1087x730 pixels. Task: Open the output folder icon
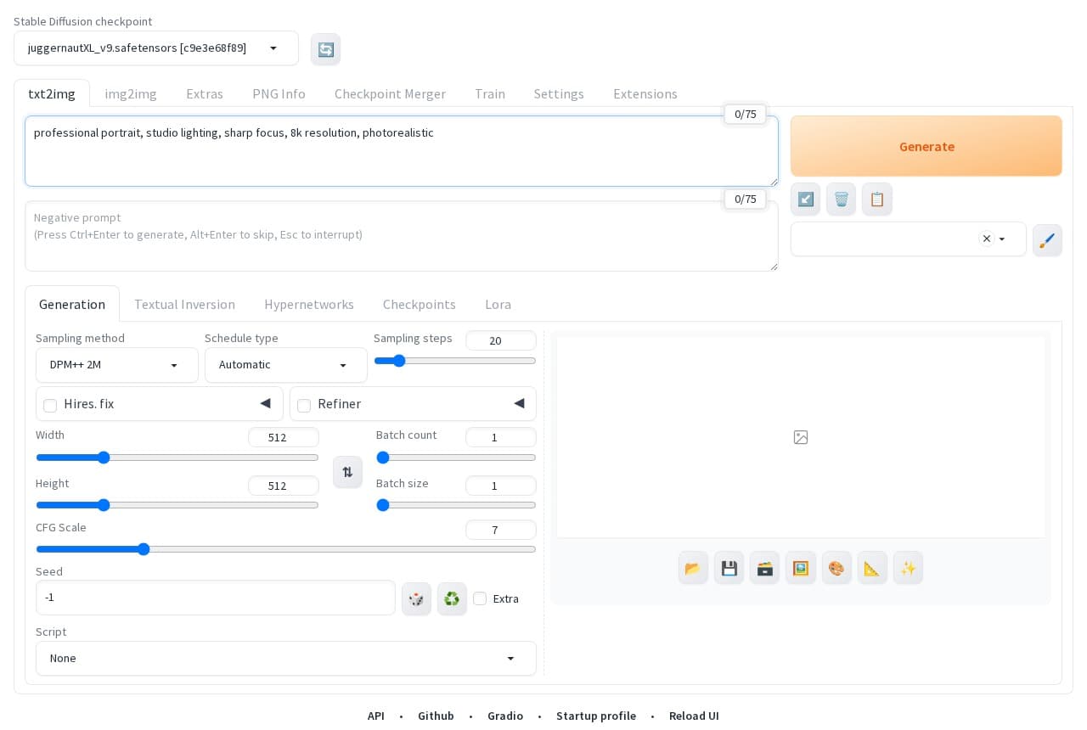(693, 568)
